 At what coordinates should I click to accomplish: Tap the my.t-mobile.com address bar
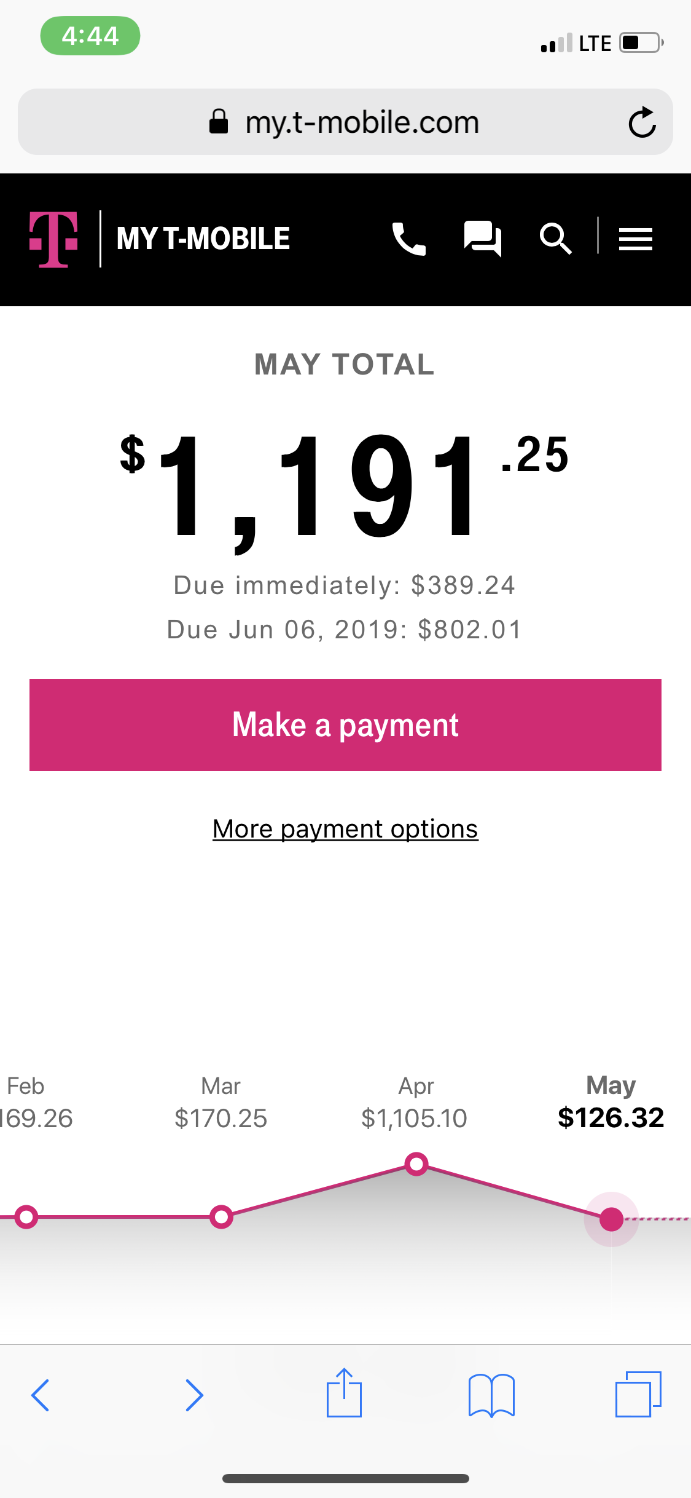click(x=344, y=122)
